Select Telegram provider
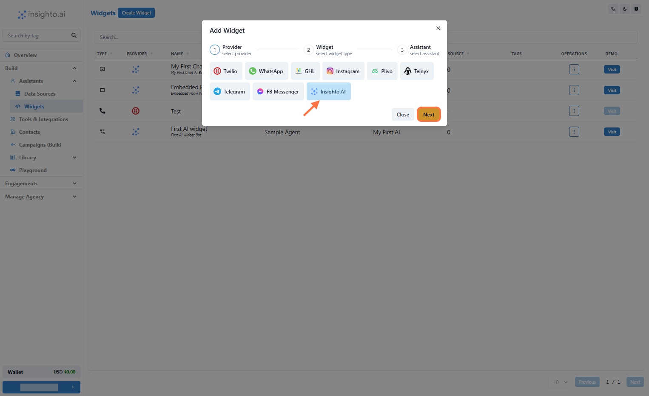 (x=230, y=91)
